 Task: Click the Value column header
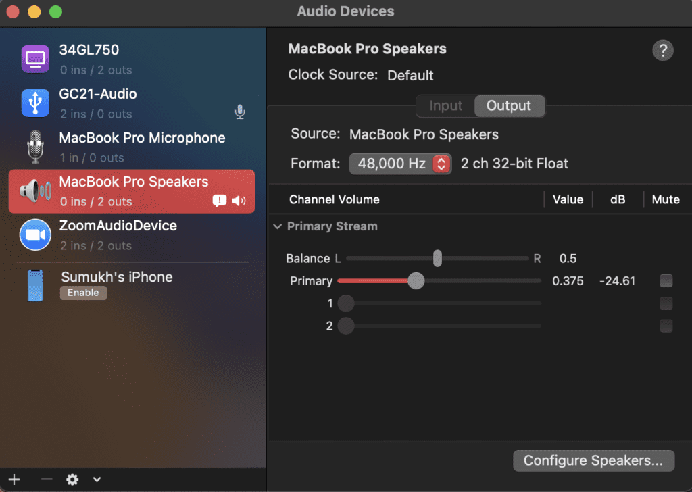pos(568,199)
